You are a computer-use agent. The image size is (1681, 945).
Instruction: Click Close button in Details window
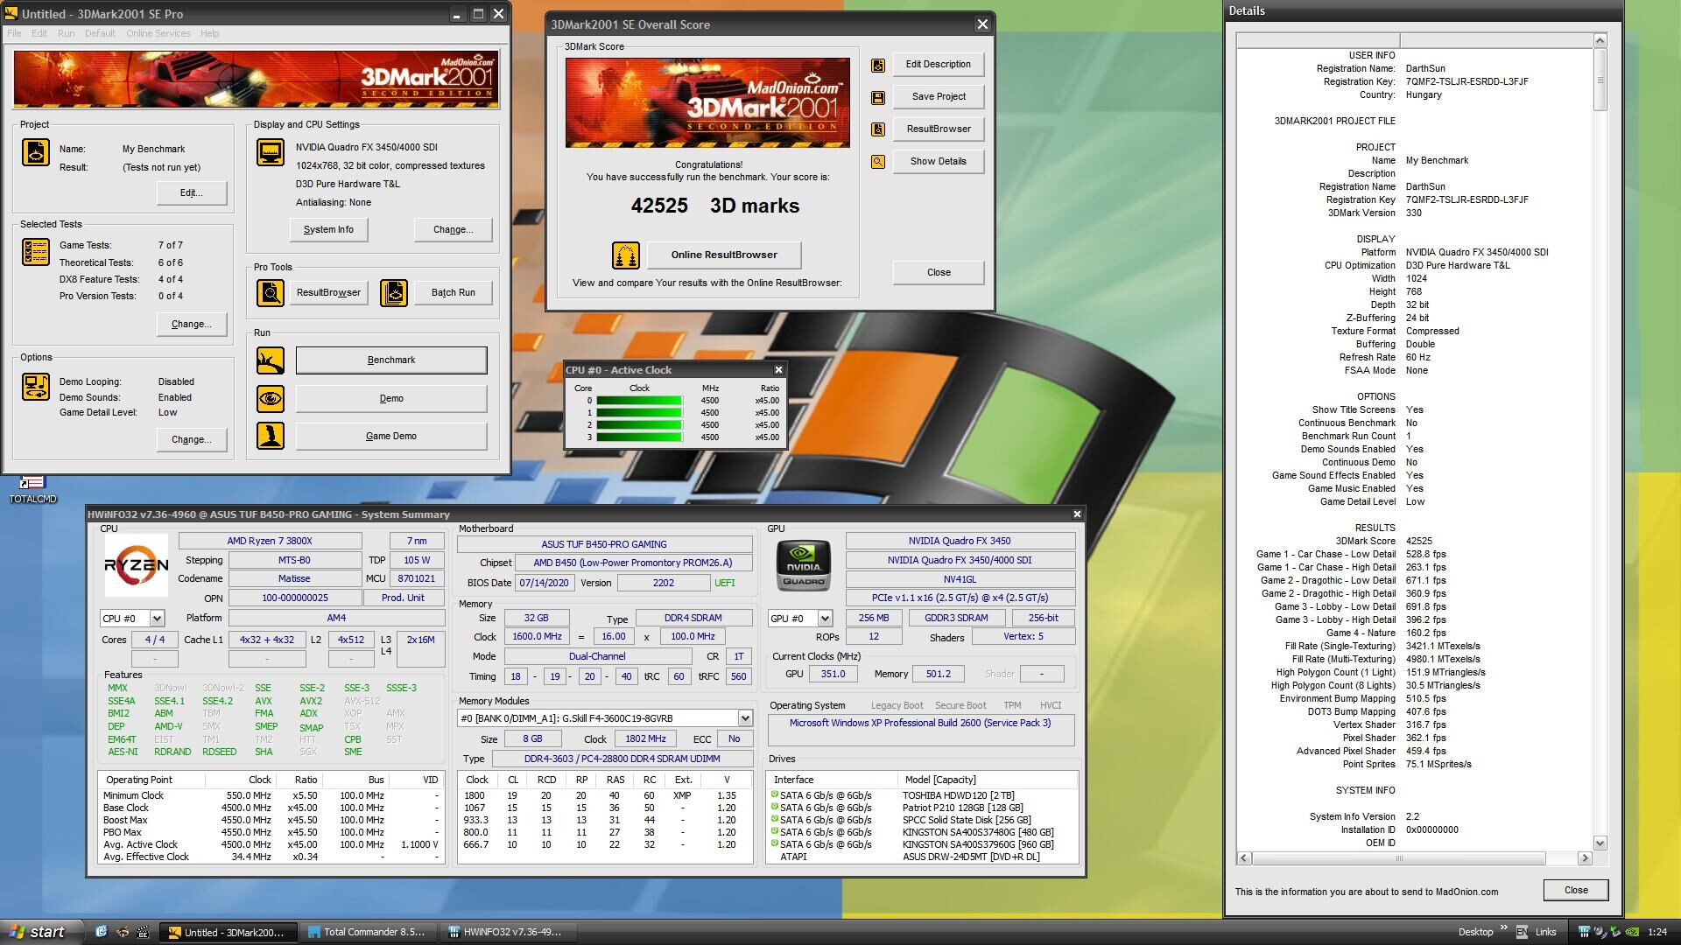(1576, 891)
